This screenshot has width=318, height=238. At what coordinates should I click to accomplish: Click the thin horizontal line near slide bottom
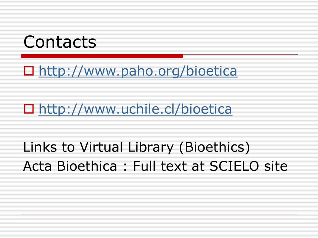pyautogui.click(x=159, y=214)
